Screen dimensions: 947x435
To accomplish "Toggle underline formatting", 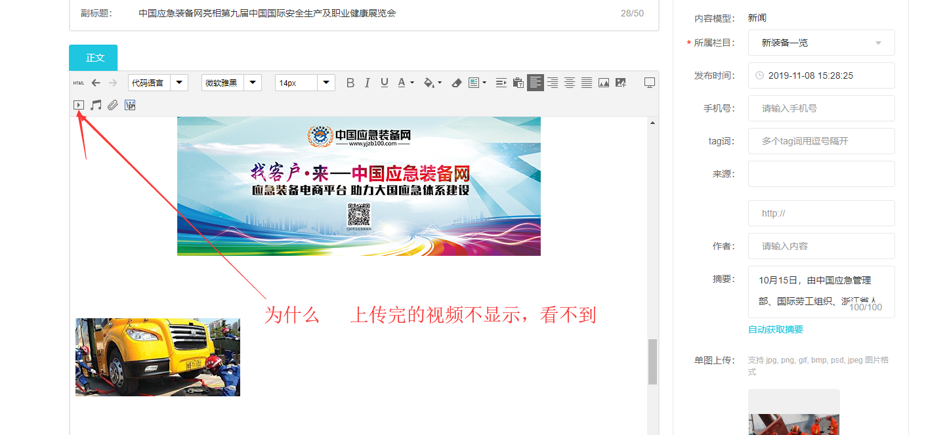I will [x=385, y=83].
